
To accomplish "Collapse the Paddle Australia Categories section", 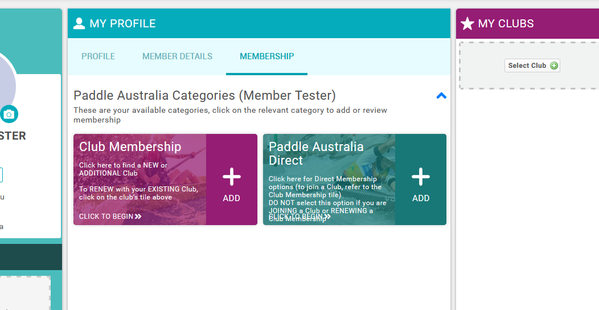I will [x=441, y=96].
